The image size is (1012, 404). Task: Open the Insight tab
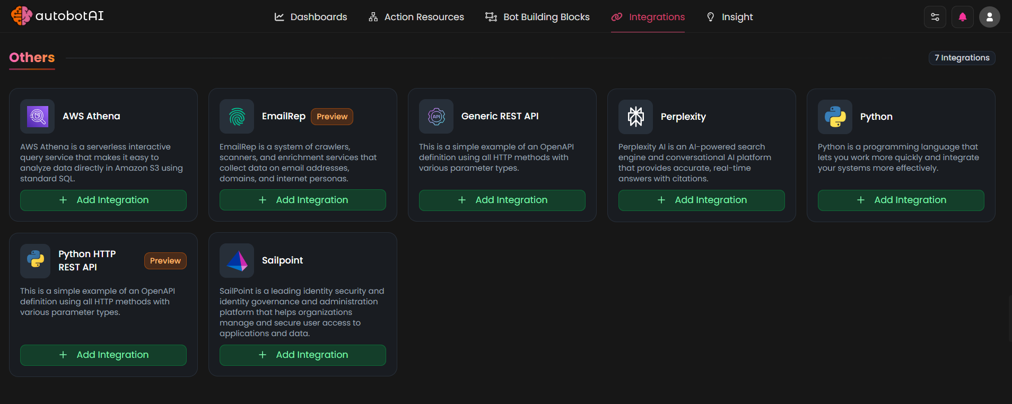coord(730,17)
